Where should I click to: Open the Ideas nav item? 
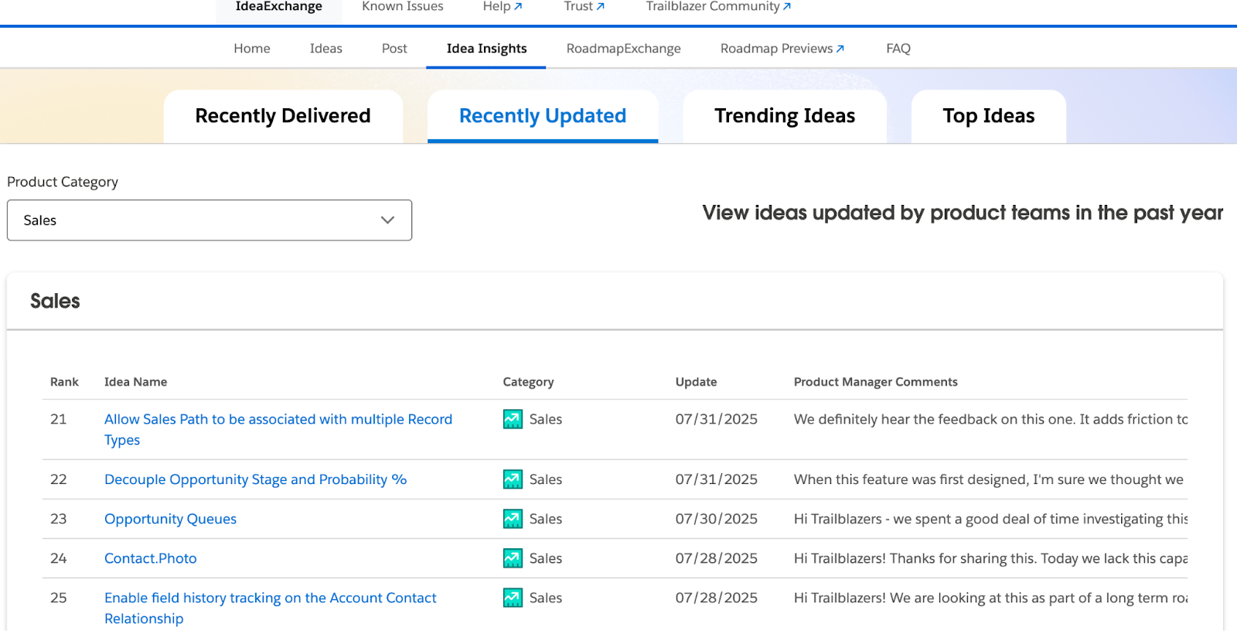click(x=326, y=49)
